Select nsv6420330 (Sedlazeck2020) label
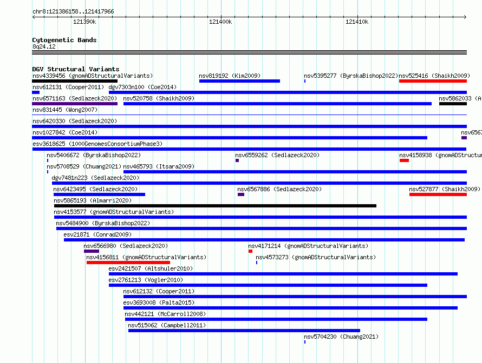 pos(75,121)
